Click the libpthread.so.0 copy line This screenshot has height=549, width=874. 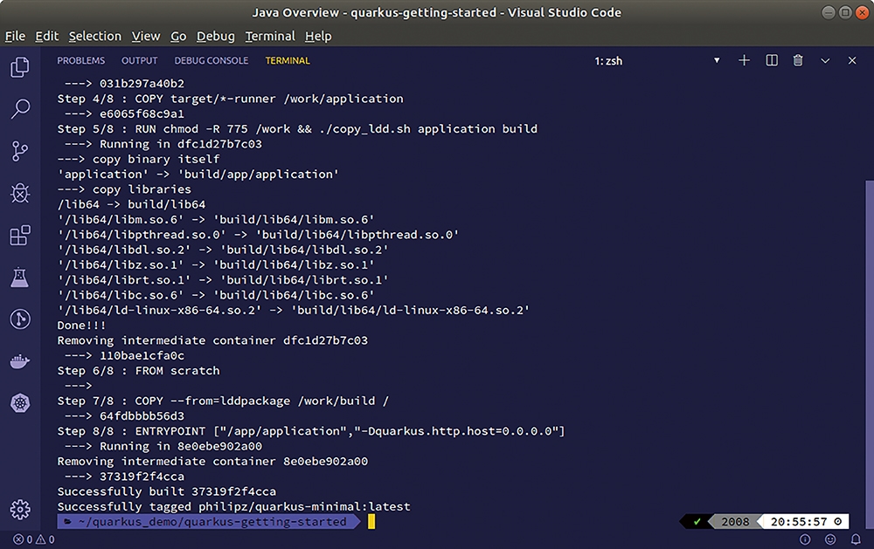pos(258,235)
